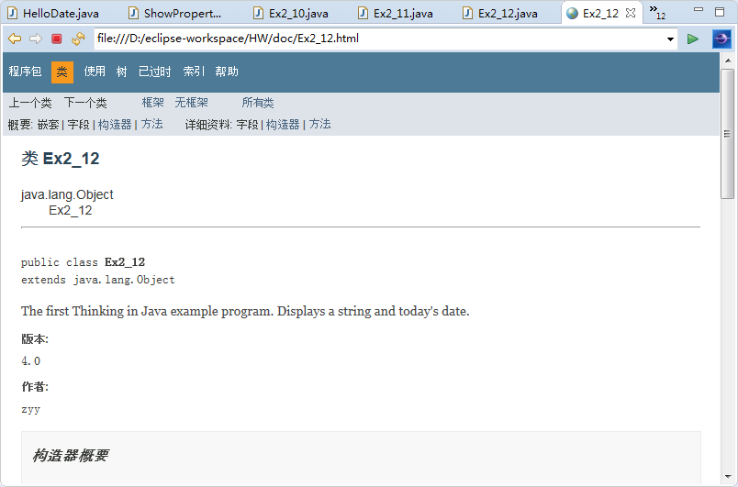Switch to Ex2_10.java tab
Image resolution: width=738 pixels, height=487 pixels.
pos(291,13)
